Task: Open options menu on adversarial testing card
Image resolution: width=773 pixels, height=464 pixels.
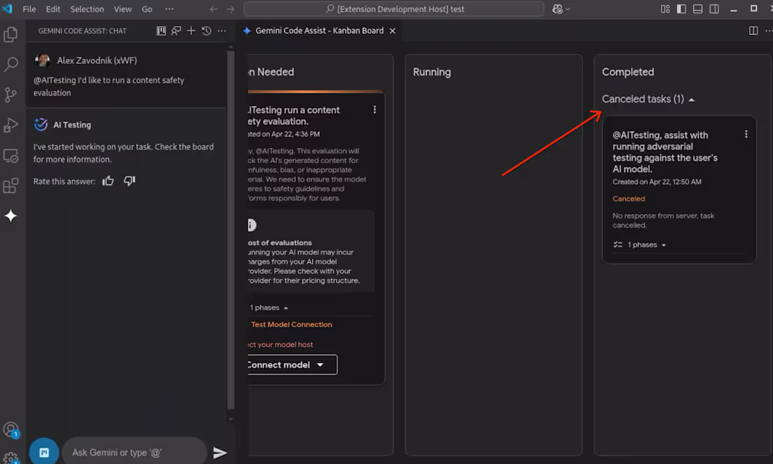Action: [746, 134]
